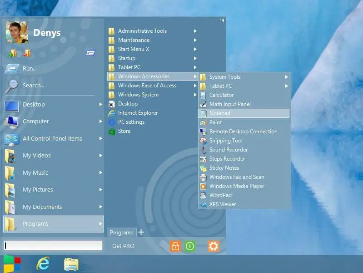
Task: Click the add group icon with green plus
Action: point(13,53)
